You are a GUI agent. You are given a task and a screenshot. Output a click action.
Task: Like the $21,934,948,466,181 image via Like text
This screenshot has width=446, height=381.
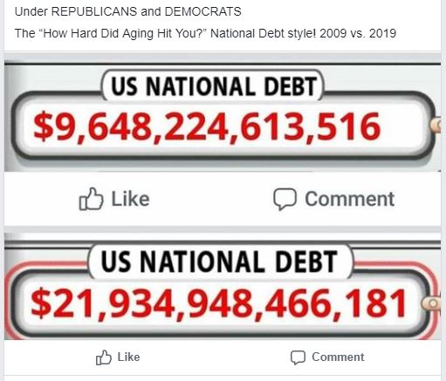point(128,357)
